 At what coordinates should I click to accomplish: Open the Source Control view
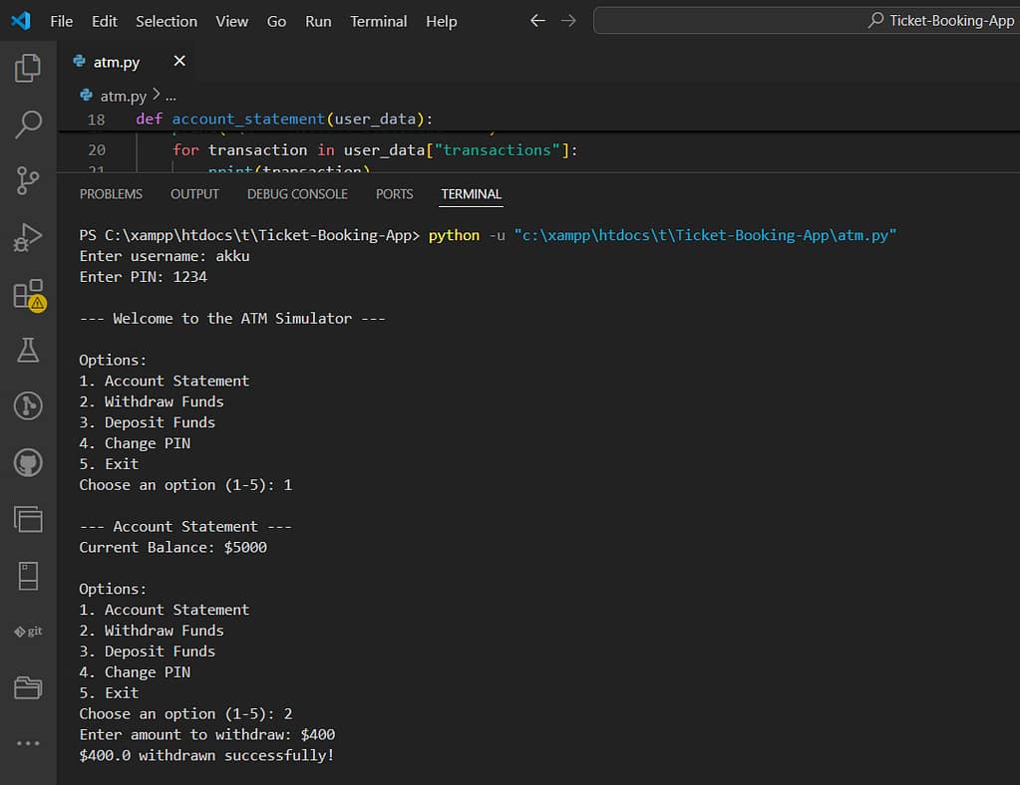(x=27, y=179)
